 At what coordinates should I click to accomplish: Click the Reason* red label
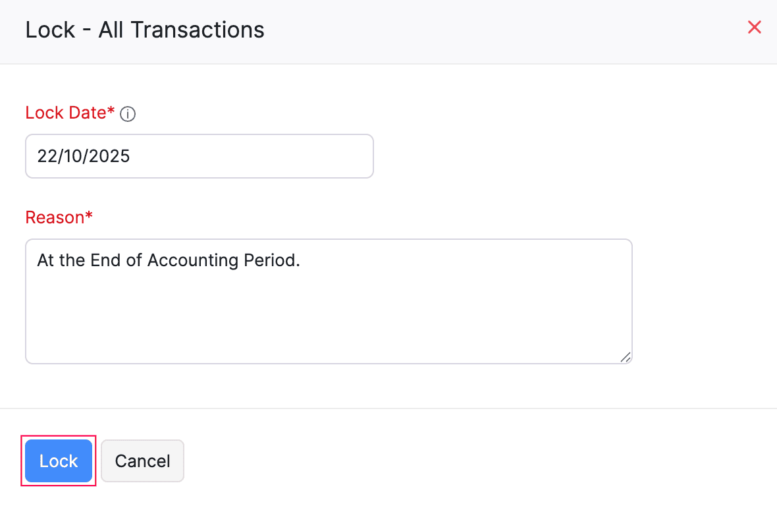click(x=59, y=217)
